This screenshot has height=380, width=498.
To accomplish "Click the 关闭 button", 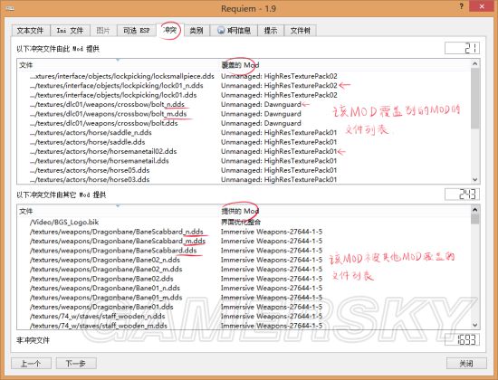I will (x=466, y=363).
